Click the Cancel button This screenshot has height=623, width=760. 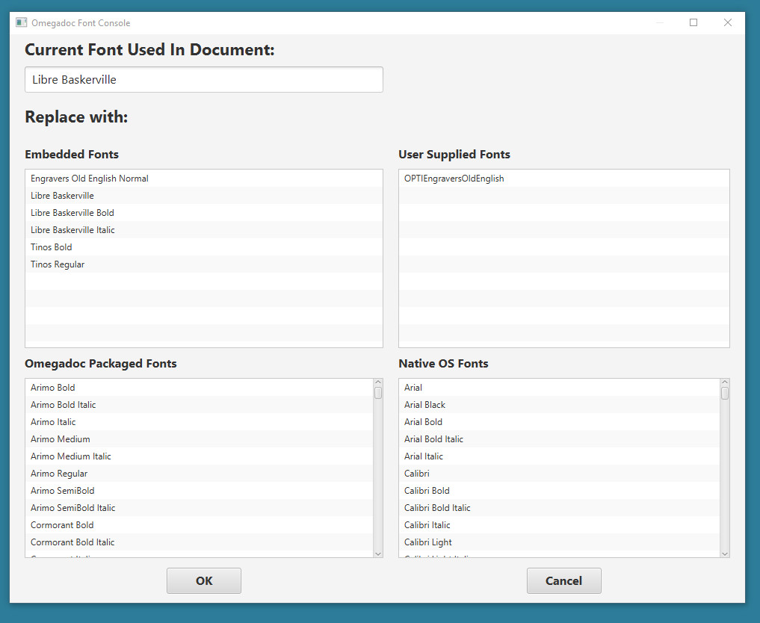tap(563, 581)
